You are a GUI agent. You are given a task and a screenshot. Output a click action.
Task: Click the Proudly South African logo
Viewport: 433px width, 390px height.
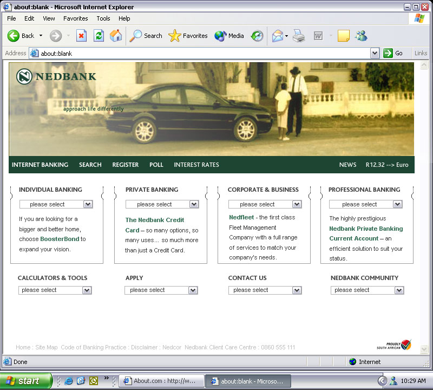click(394, 345)
